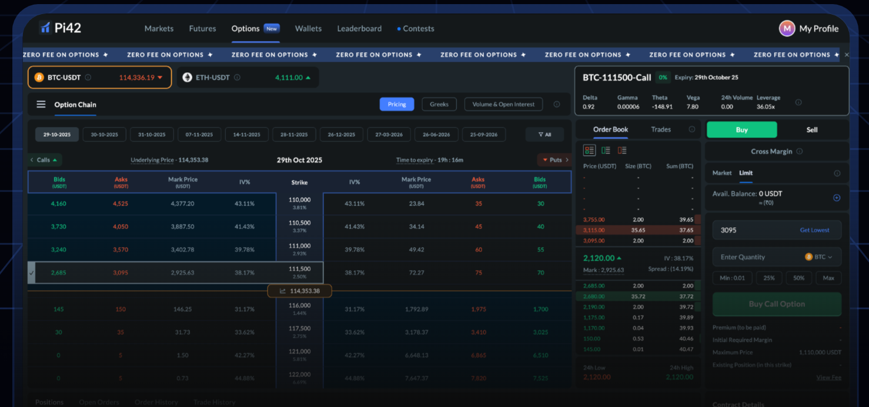Click the Get Lowest price link
869x407 pixels.
pos(814,230)
